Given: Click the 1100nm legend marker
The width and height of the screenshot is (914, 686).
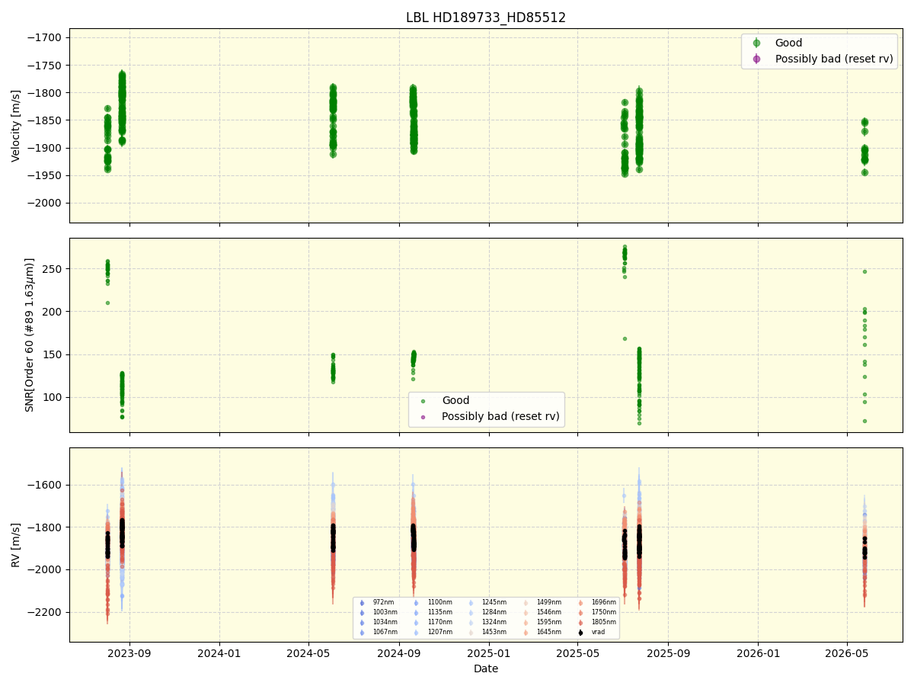Looking at the screenshot, I should click(416, 603).
